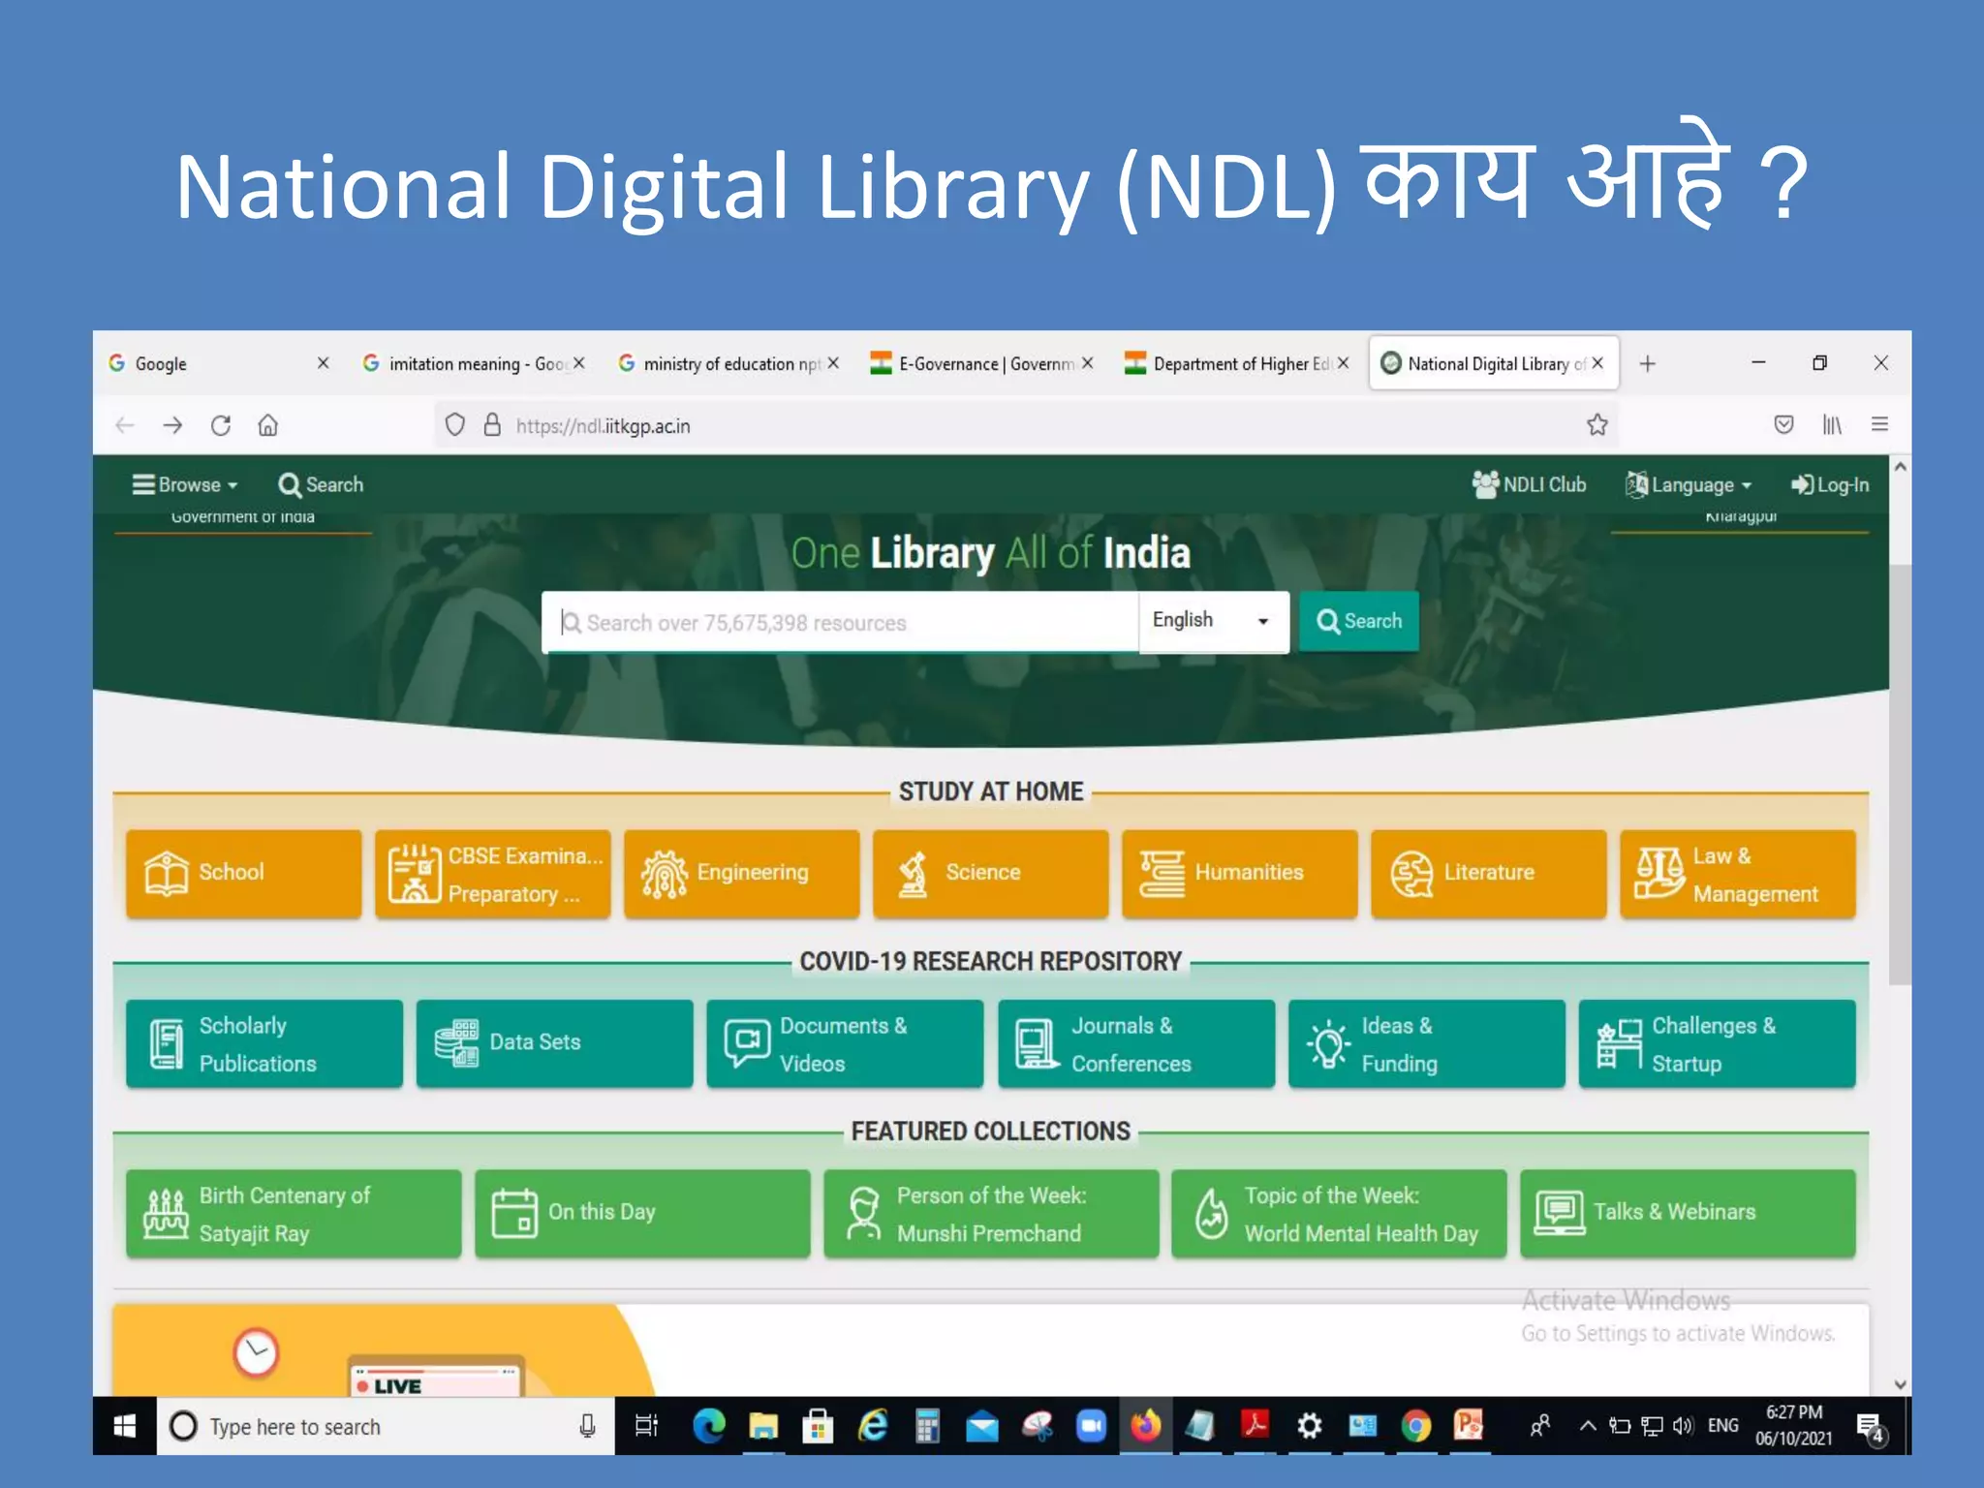1984x1488 pixels.
Task: Click the browser forward arrow
Action: pyautogui.click(x=172, y=425)
